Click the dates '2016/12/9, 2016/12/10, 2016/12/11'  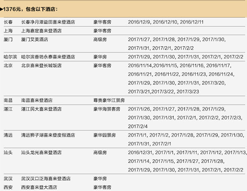coord(166,22)
